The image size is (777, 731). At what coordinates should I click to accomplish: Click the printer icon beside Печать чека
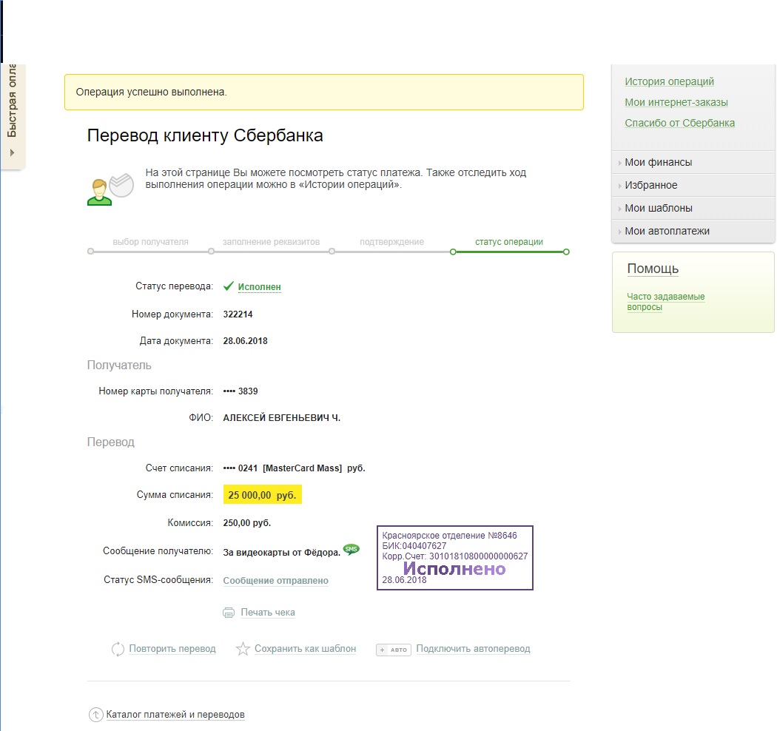coord(229,613)
